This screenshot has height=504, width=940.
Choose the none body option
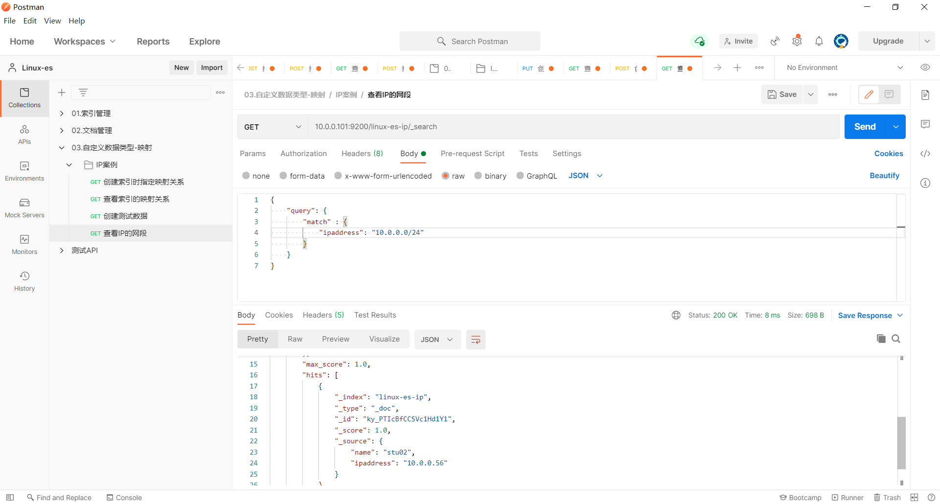tap(246, 176)
